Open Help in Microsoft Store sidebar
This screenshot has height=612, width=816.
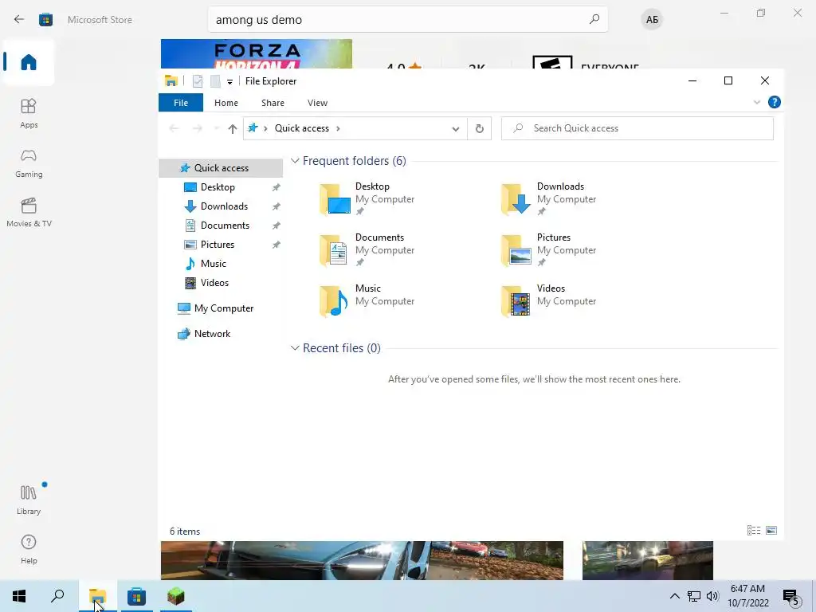tap(29, 549)
